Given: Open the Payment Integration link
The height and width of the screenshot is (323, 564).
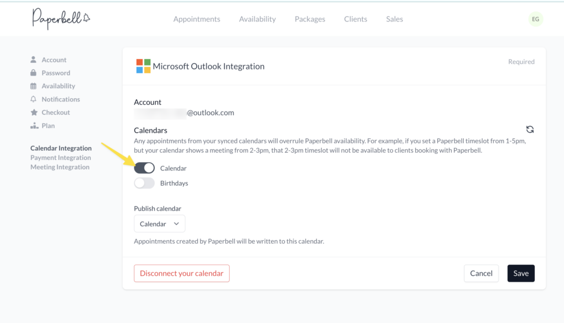Looking at the screenshot, I should tap(61, 158).
